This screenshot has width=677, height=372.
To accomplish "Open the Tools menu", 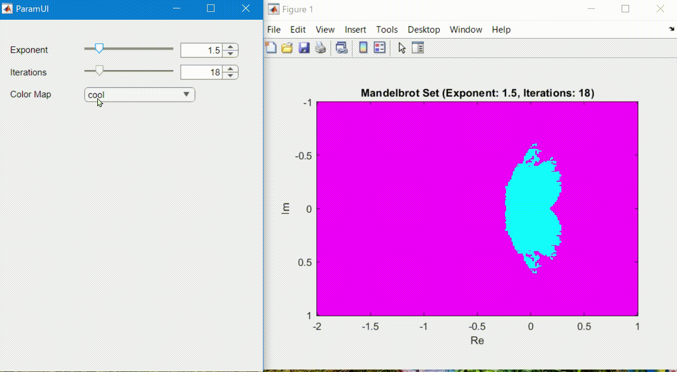I will point(387,30).
